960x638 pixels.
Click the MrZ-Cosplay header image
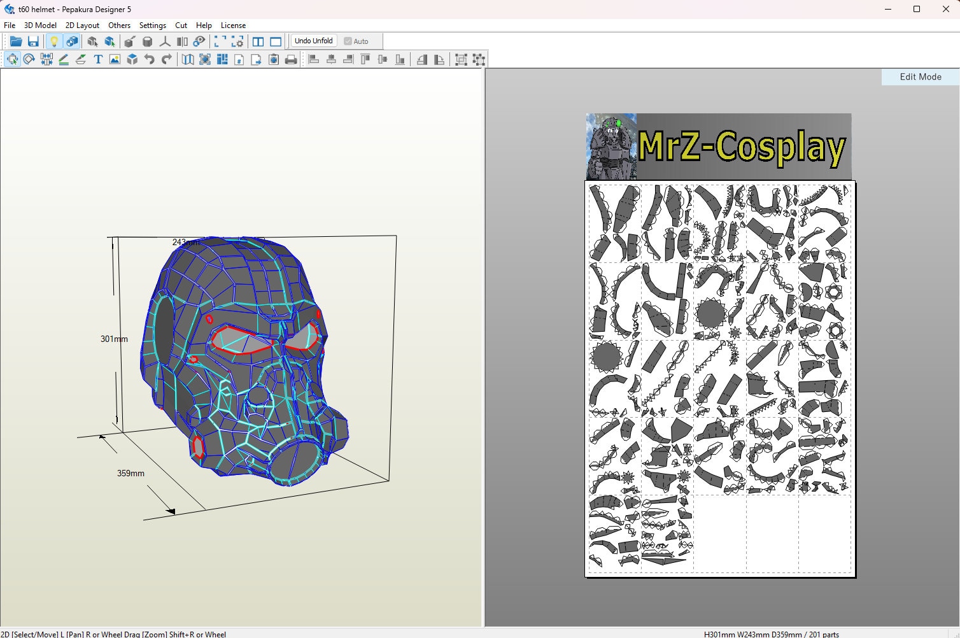(x=718, y=145)
